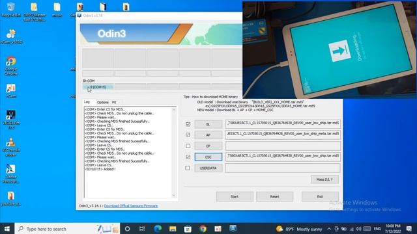This screenshot has width=417, height=234.
Task: Click the CSC file path field
Action: 283,157
